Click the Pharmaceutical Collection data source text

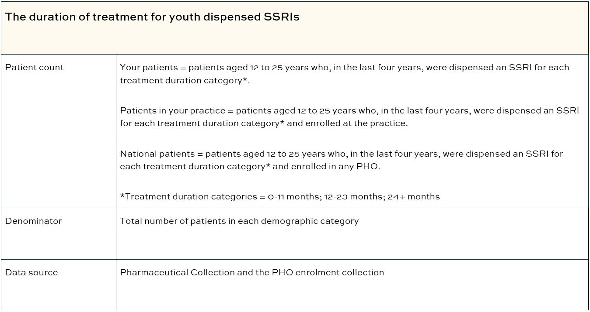click(252, 273)
